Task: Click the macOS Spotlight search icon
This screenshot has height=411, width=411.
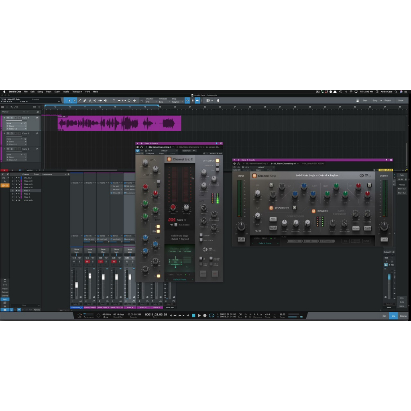Action: (x=396, y=92)
